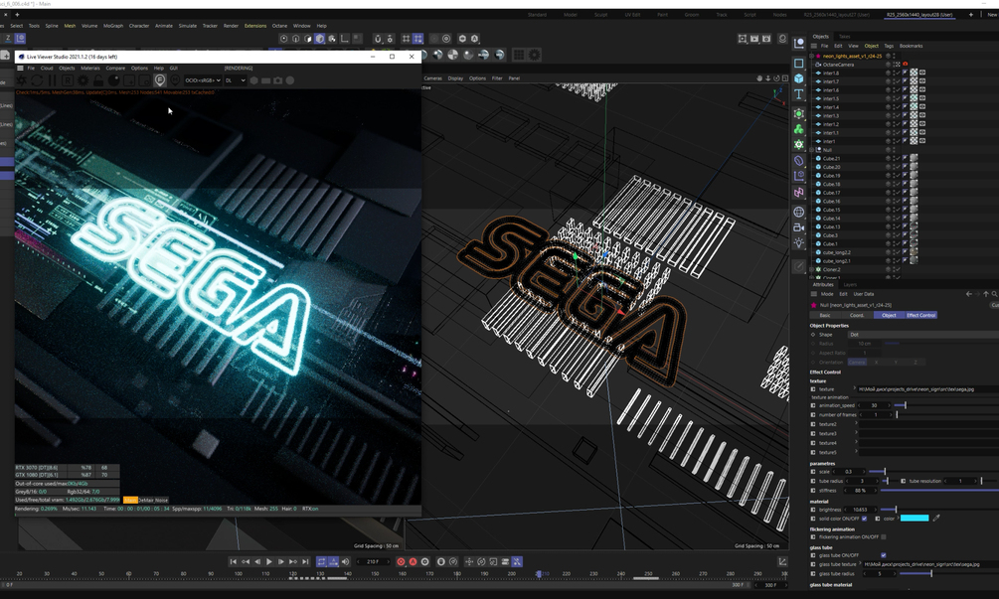Toggle the glass tube ON/OFF checkbox
Screen dimensions: 999x599
tap(883, 555)
